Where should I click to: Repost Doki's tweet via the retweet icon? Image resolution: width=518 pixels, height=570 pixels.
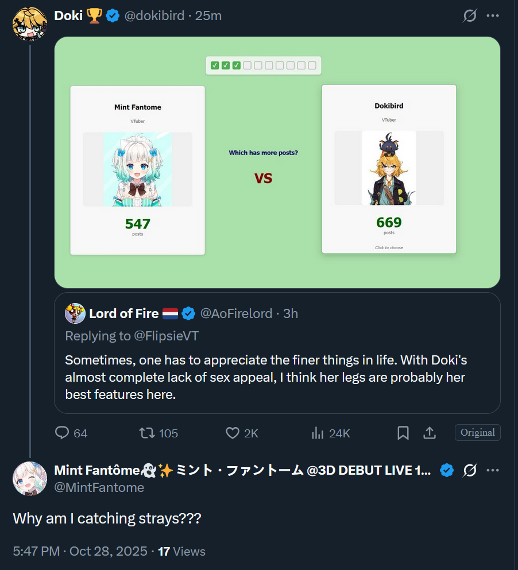pyautogui.click(x=147, y=433)
